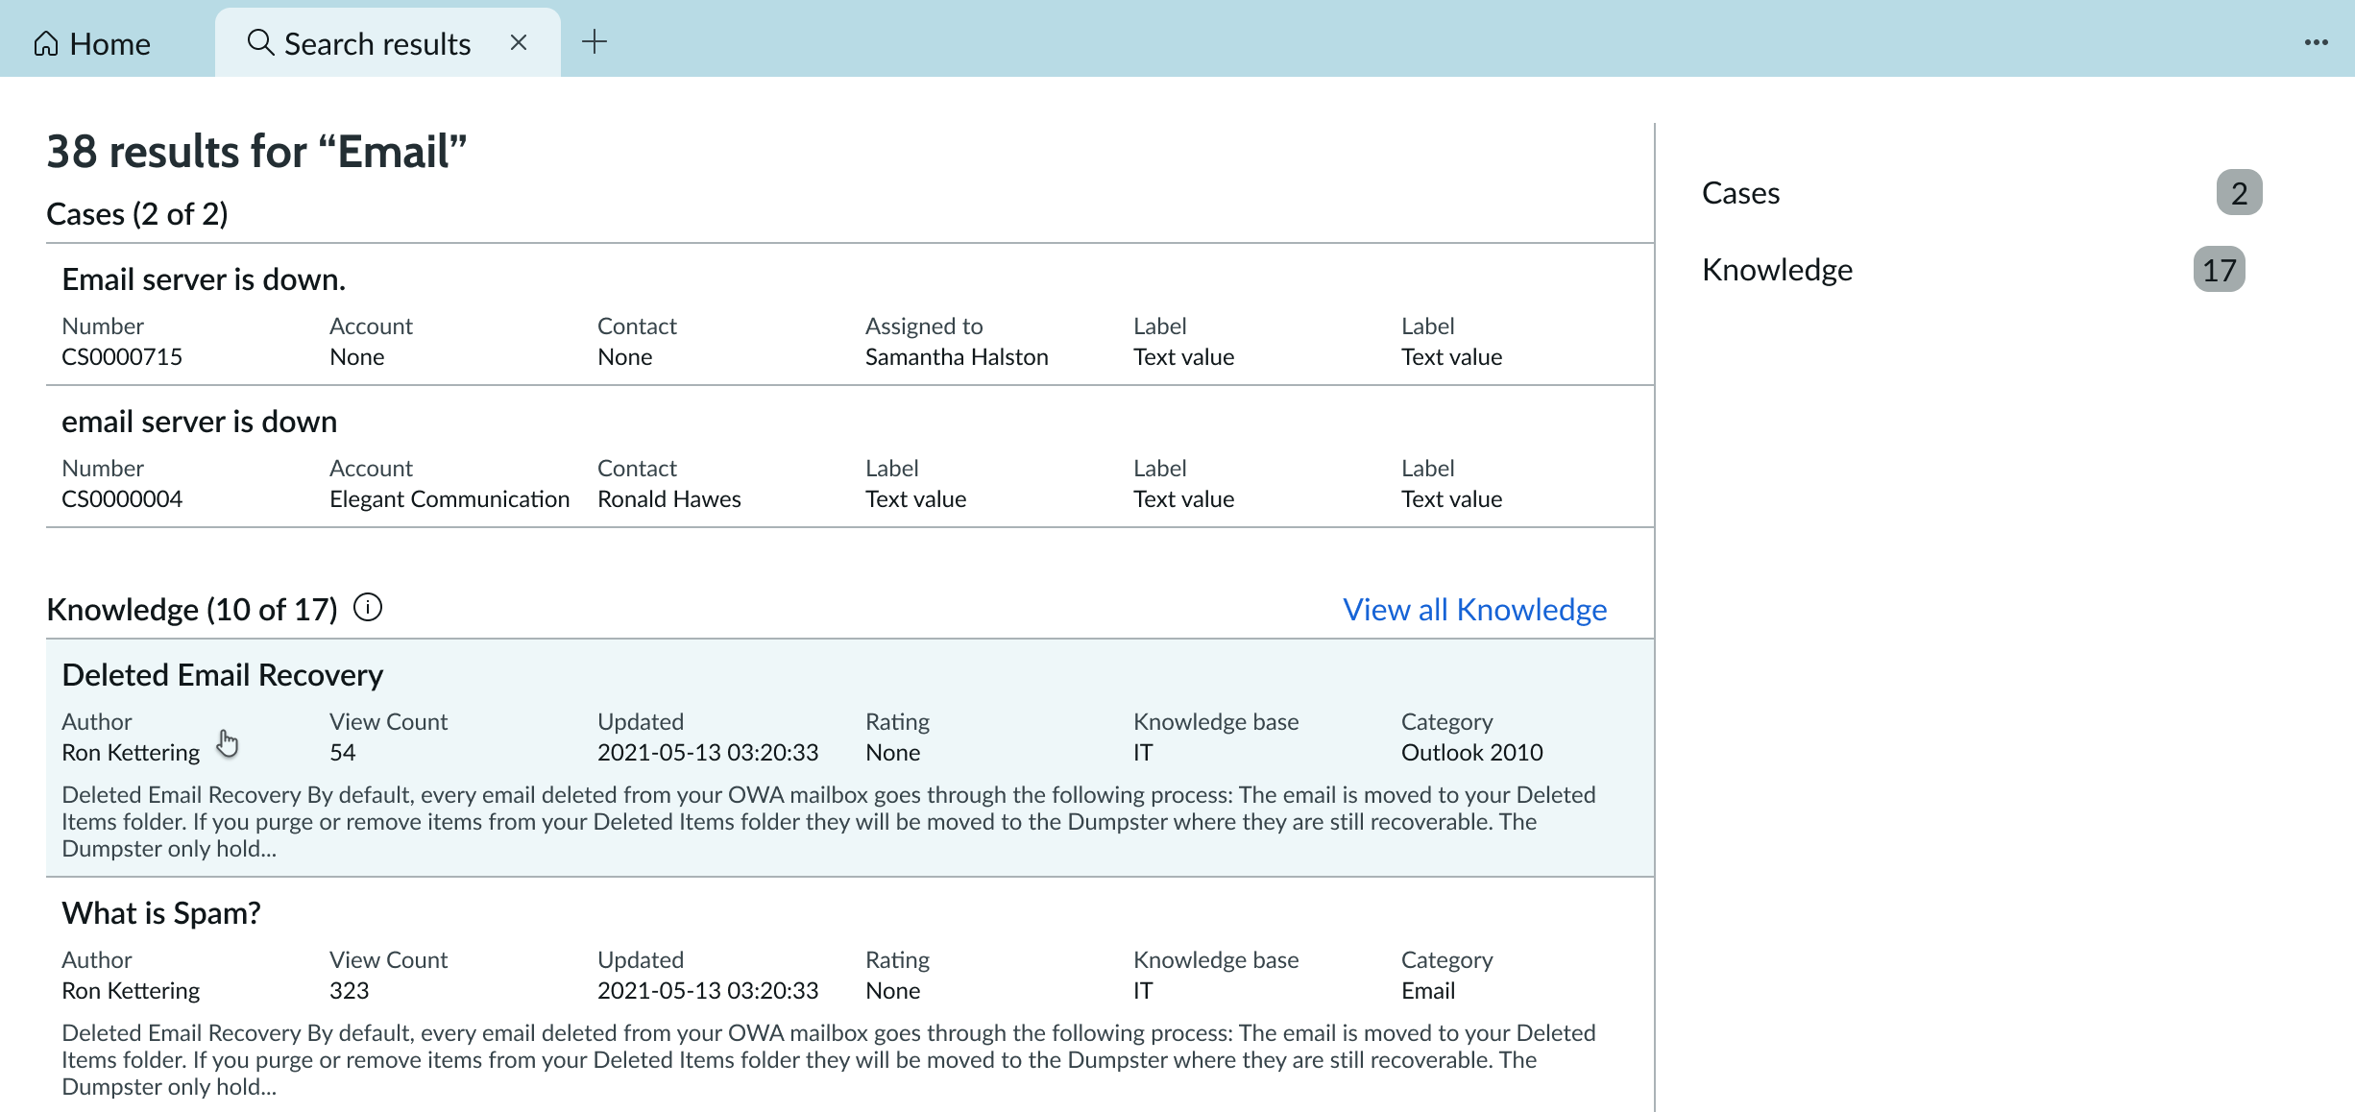Select case number CS0000715
Screen dimensions: 2355x1112
click(122, 356)
